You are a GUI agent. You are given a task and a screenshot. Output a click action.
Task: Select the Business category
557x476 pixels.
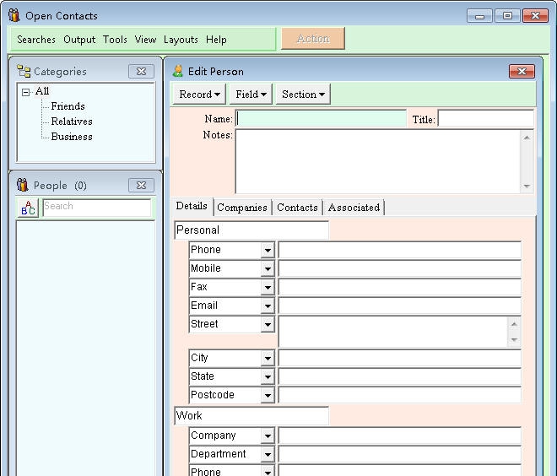point(72,137)
